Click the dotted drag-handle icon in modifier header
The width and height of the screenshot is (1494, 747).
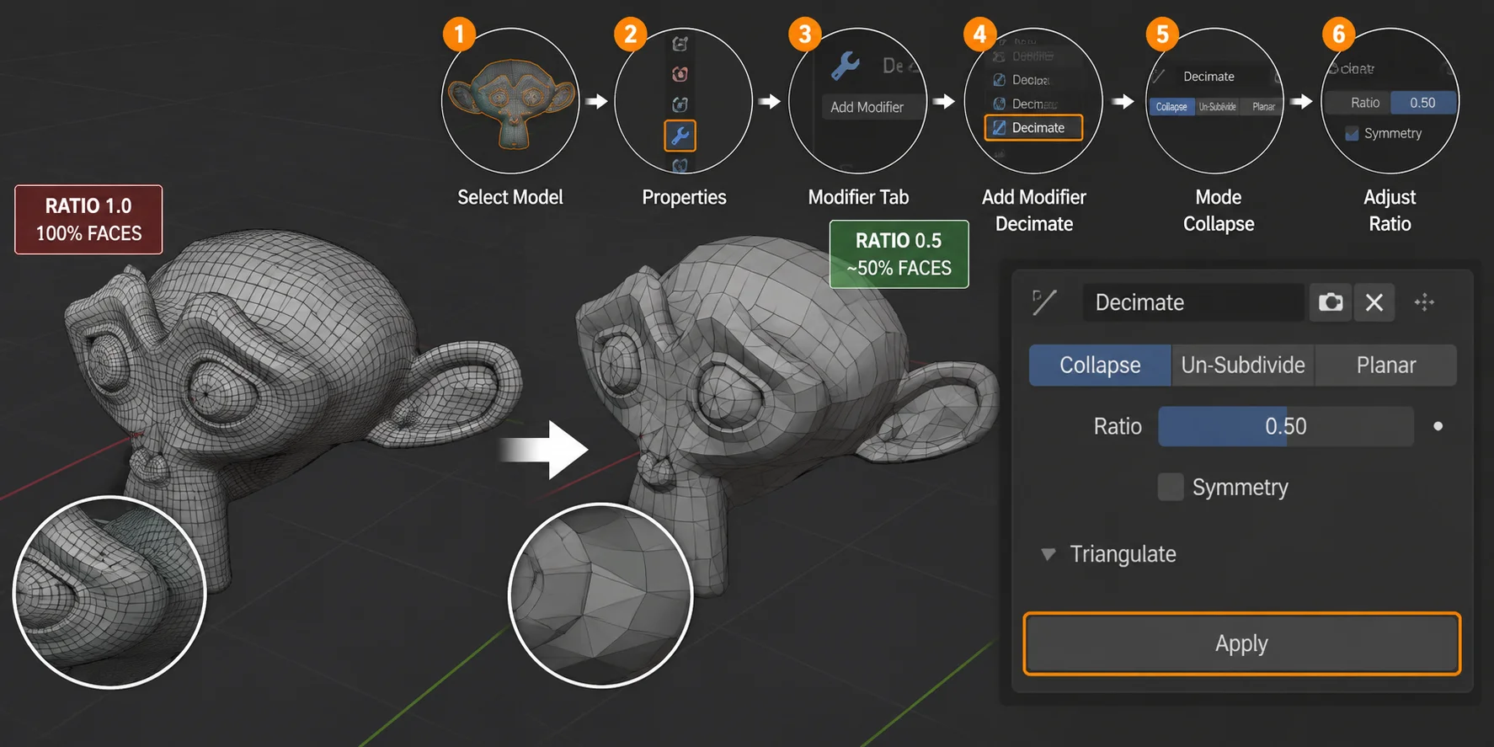(x=1424, y=302)
